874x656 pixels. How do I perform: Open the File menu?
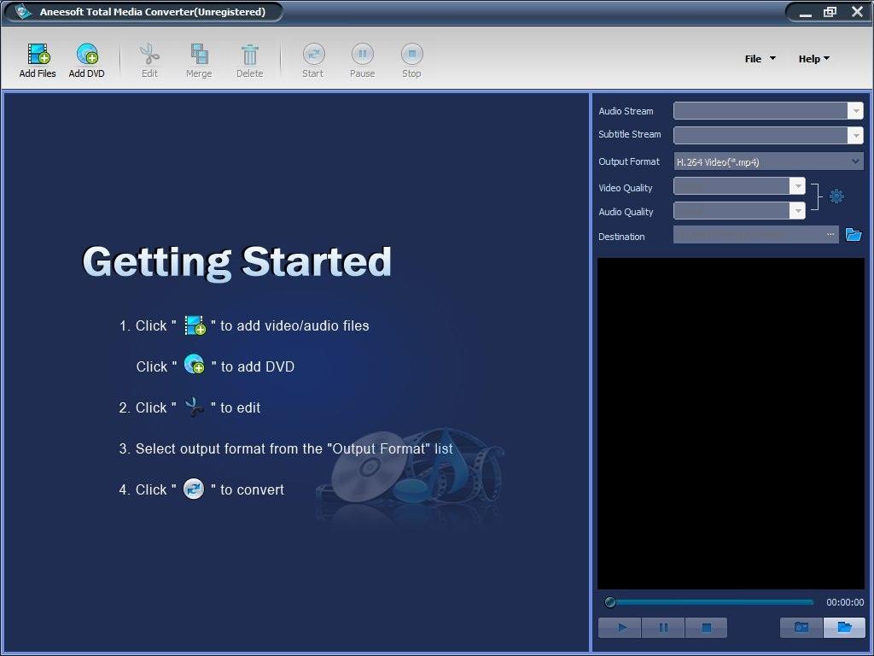[x=758, y=58]
